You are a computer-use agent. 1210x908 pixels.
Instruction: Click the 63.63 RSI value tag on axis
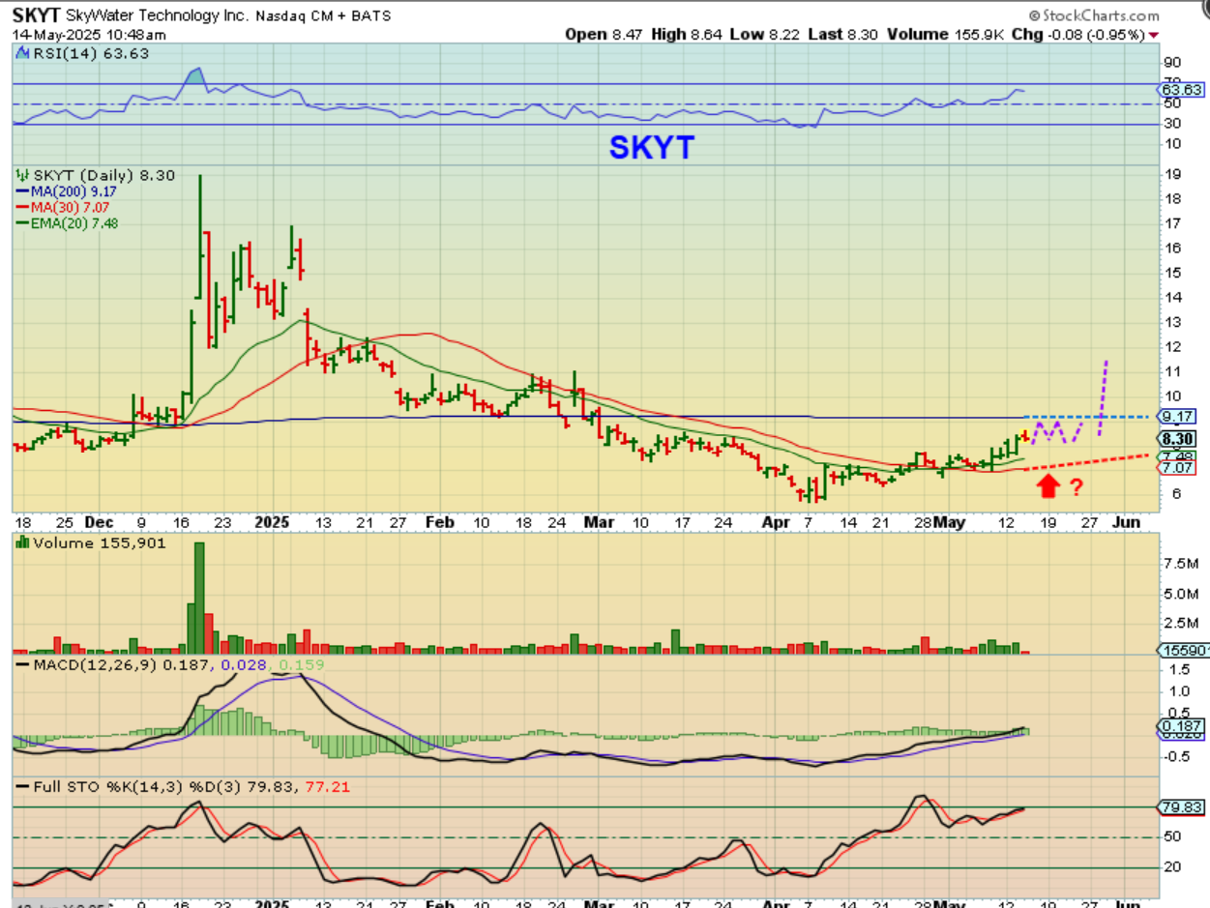tap(1181, 90)
